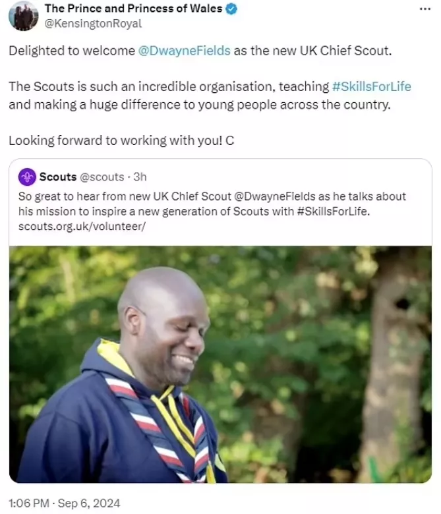
Task: Open the quoted Scouts account name
Action: [x=58, y=177]
